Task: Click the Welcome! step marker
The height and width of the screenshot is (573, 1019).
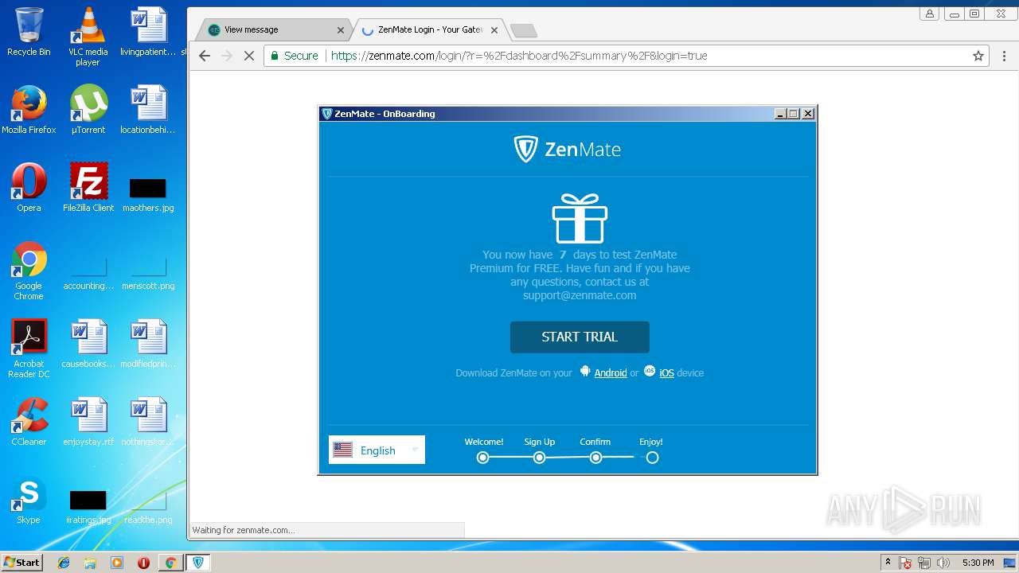Action: [482, 458]
